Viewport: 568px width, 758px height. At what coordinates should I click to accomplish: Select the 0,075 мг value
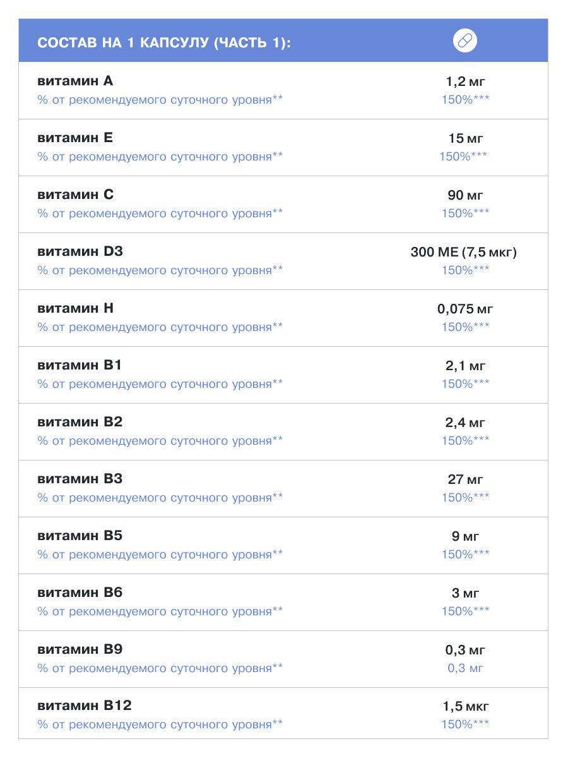pyautogui.click(x=465, y=309)
